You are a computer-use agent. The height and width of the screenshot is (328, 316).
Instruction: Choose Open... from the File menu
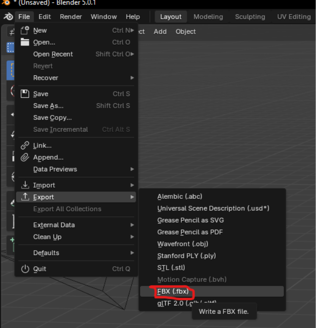pos(76,42)
